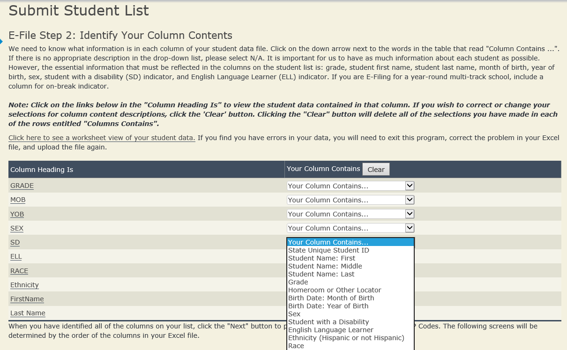Screen dimensions: 567x350
Task: Choose 'Student Name: Last' option
Action: tap(321, 274)
